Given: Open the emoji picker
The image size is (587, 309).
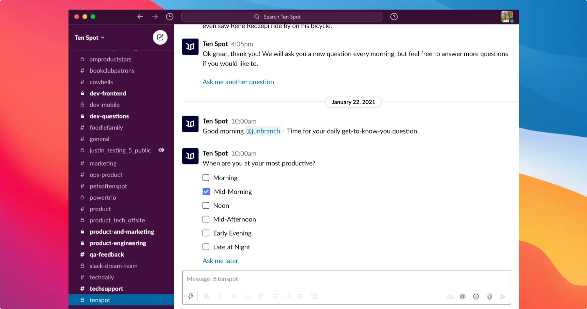Looking at the screenshot, I should coord(476,297).
